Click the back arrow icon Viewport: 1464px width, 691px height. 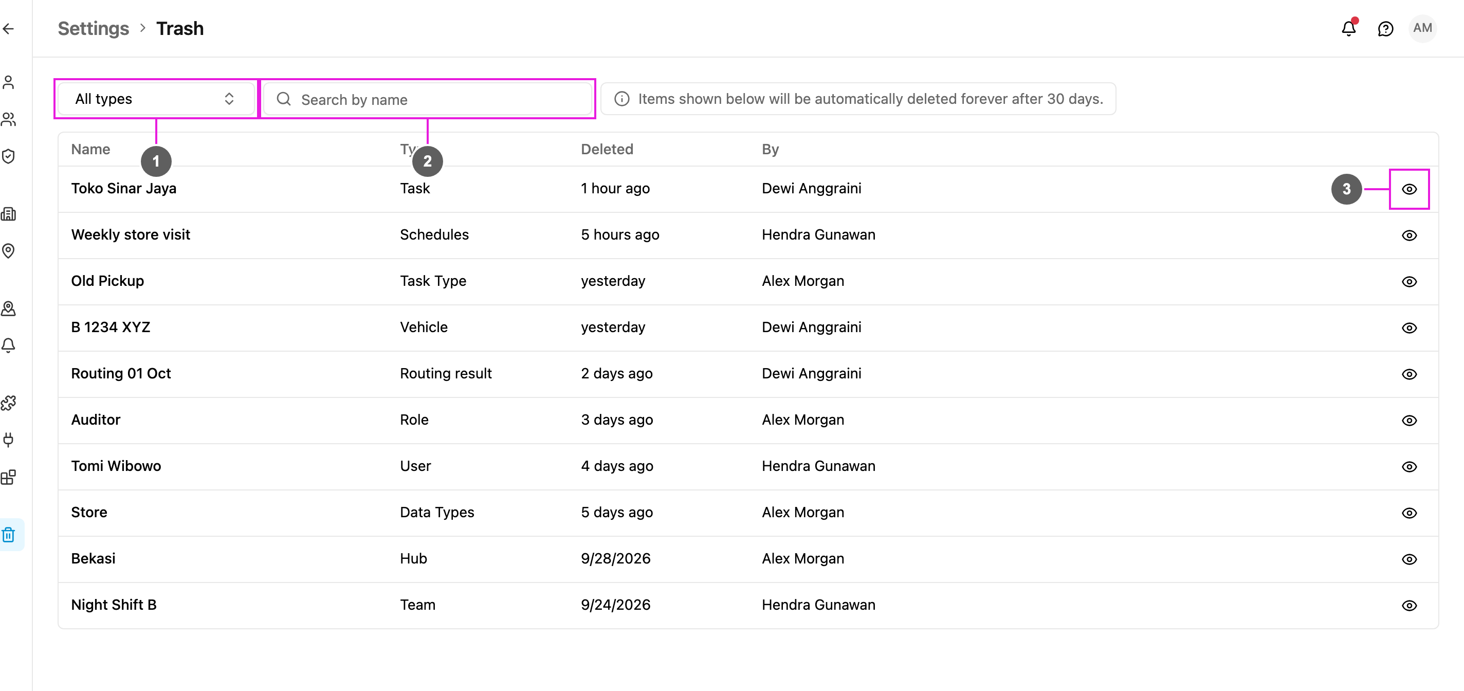(x=9, y=28)
